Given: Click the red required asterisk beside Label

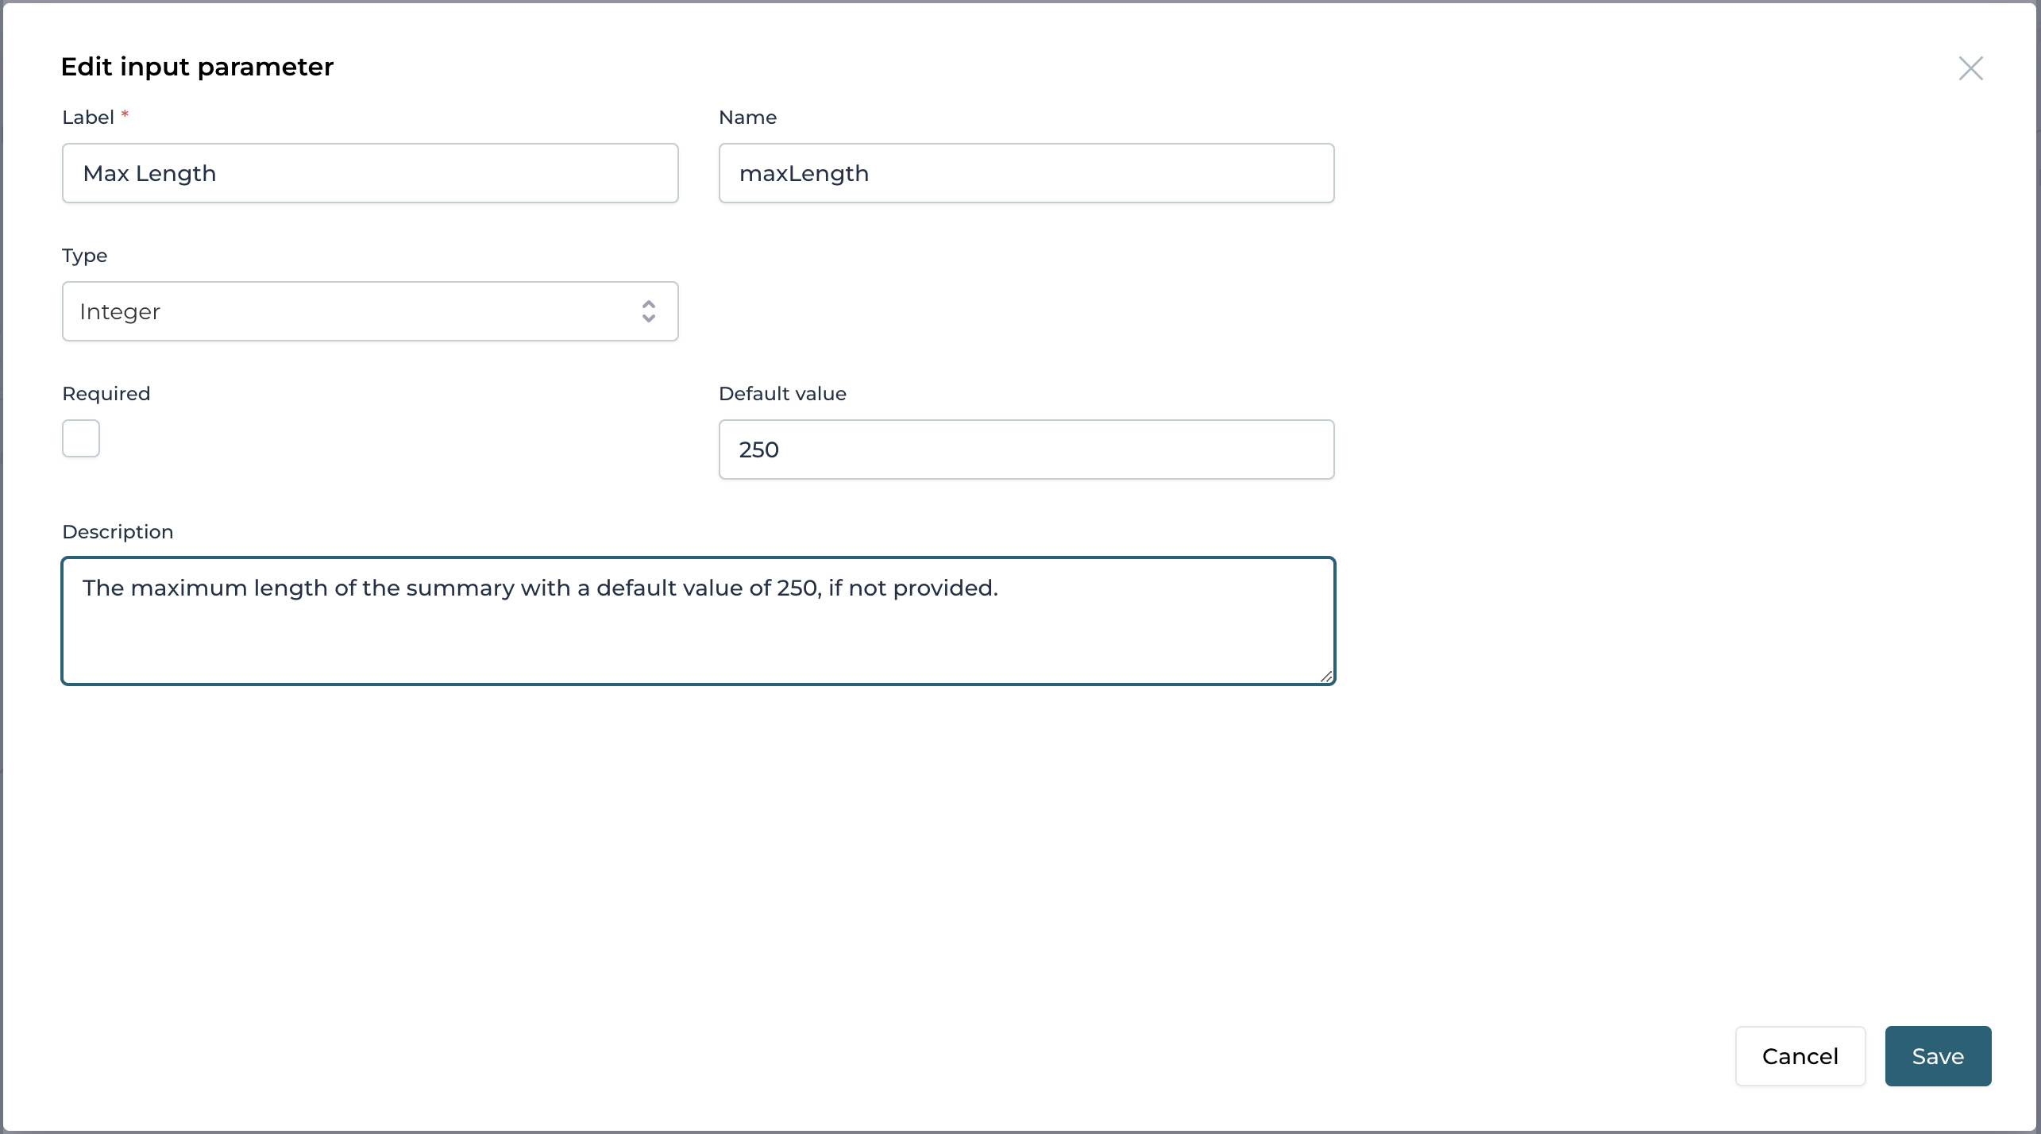Looking at the screenshot, I should 125,116.
